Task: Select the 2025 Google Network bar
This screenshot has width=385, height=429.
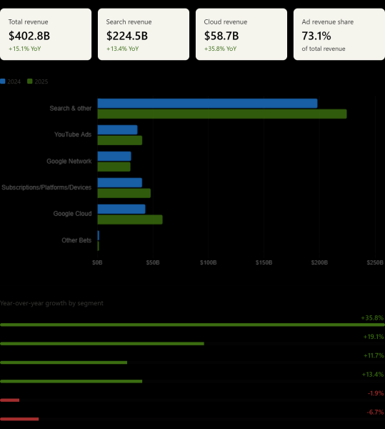Action: pos(114,167)
